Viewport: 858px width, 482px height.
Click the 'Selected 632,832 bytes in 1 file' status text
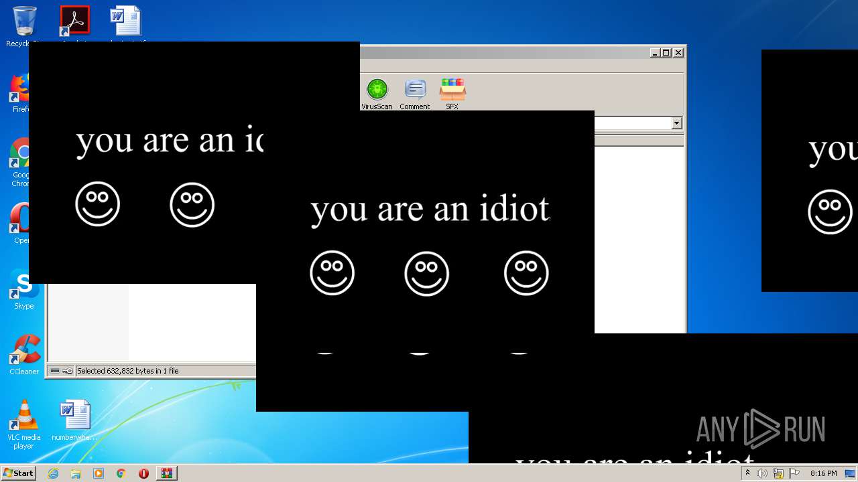click(x=127, y=371)
